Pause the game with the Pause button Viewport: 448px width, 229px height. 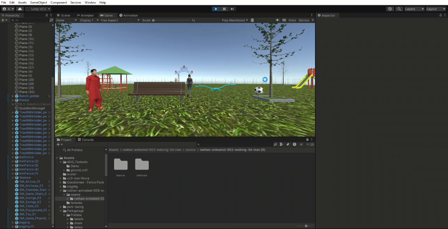point(224,9)
